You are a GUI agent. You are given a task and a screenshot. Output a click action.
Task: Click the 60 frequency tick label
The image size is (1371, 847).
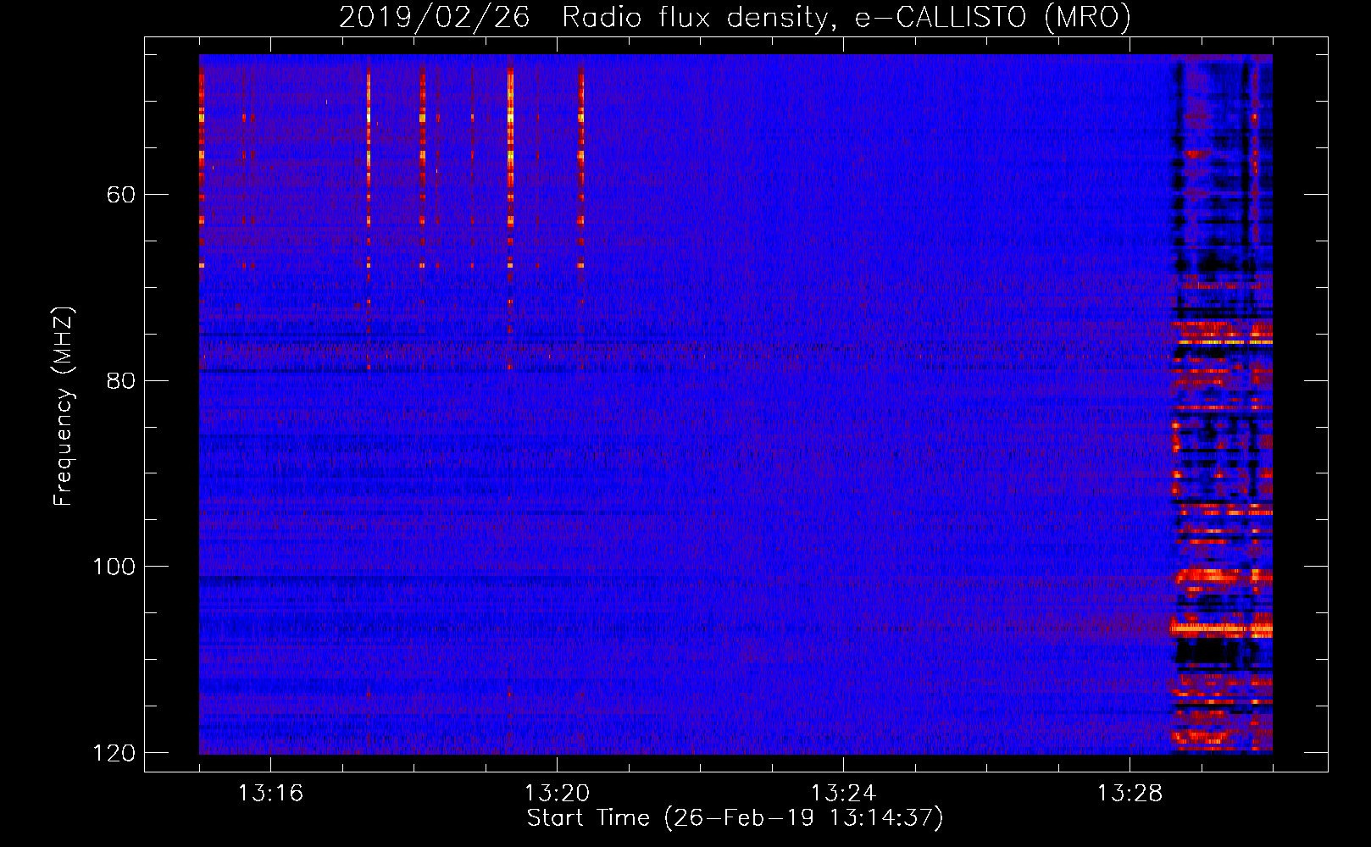click(121, 196)
